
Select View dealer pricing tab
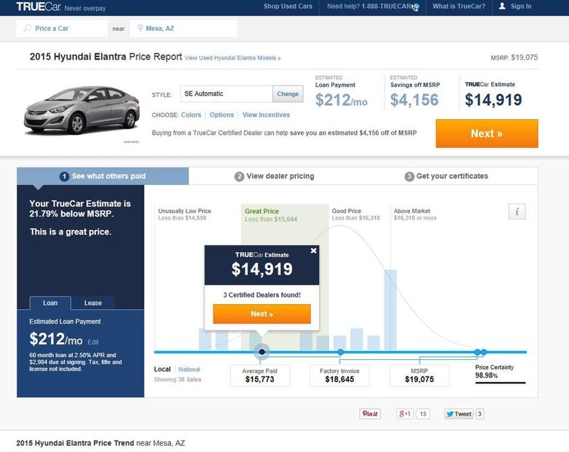click(x=275, y=177)
